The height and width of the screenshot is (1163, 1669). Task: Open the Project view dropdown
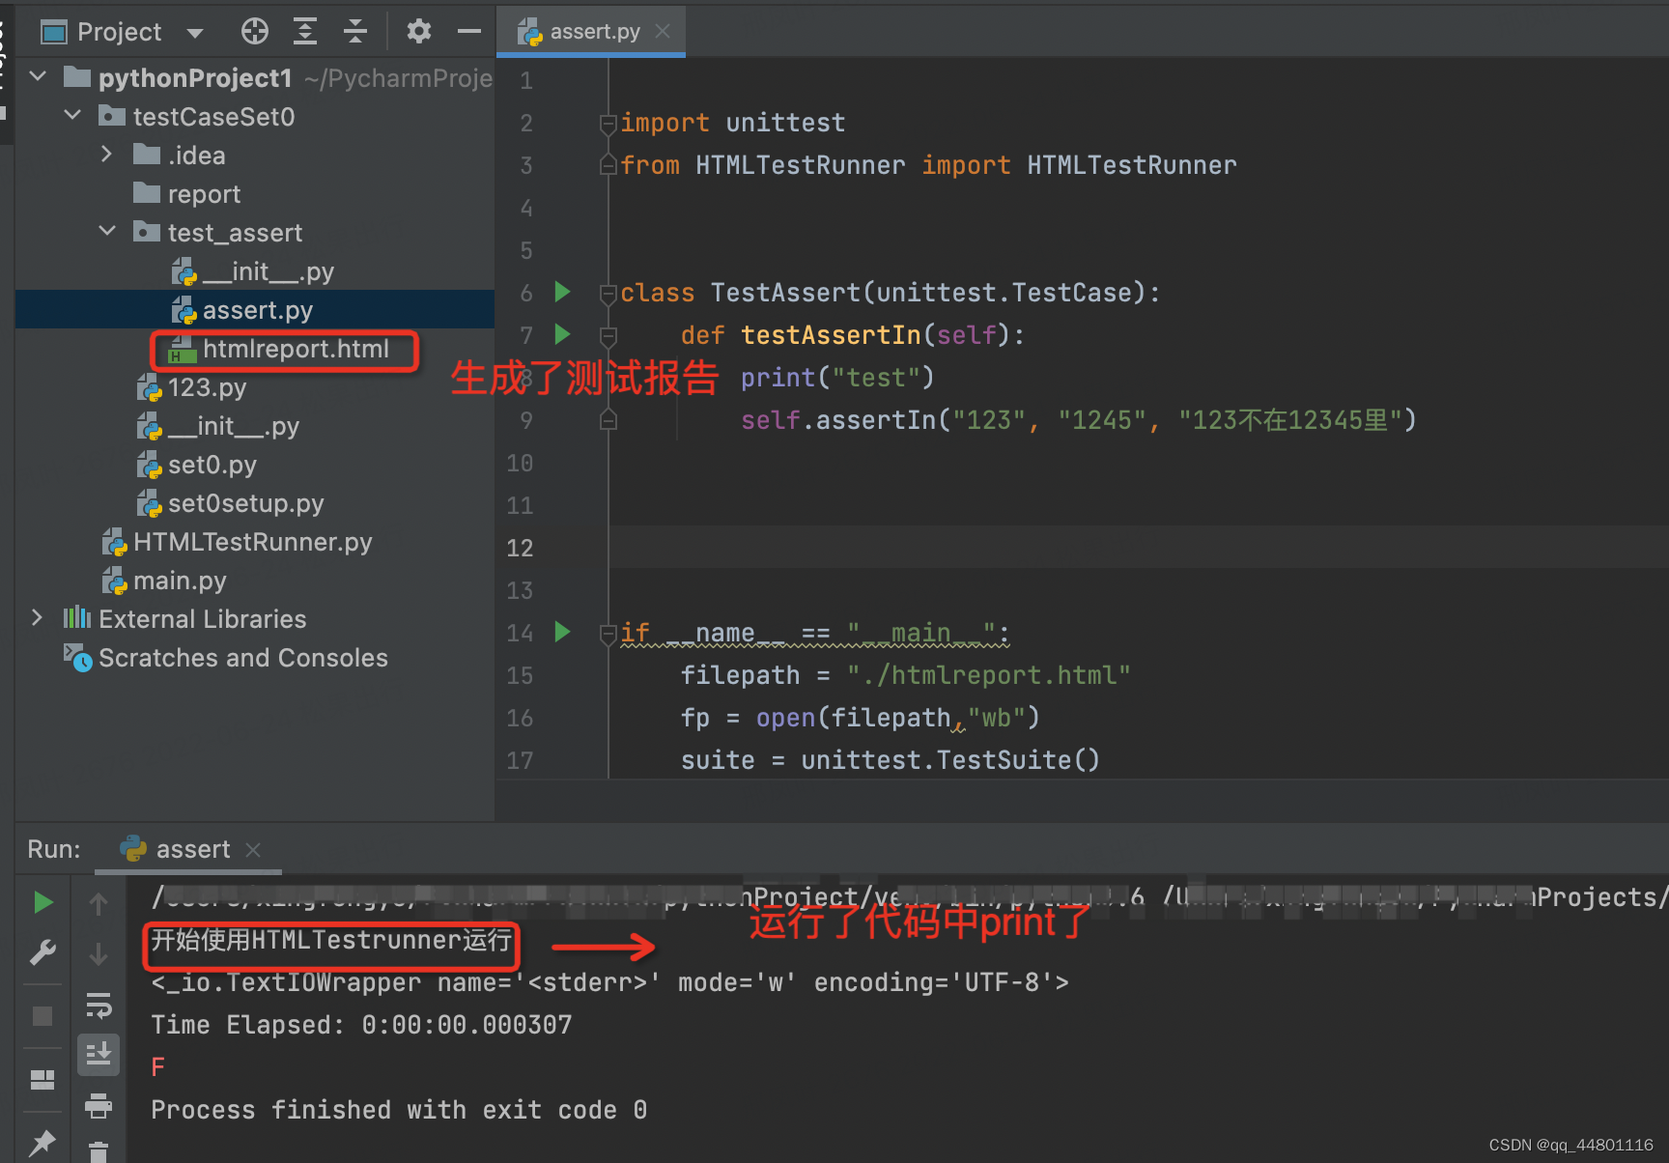pos(195,33)
